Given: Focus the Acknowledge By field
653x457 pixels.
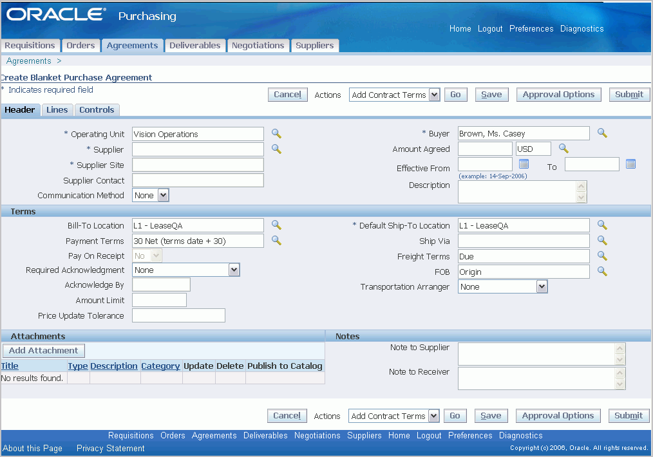Looking at the screenshot, I should click(161, 284).
